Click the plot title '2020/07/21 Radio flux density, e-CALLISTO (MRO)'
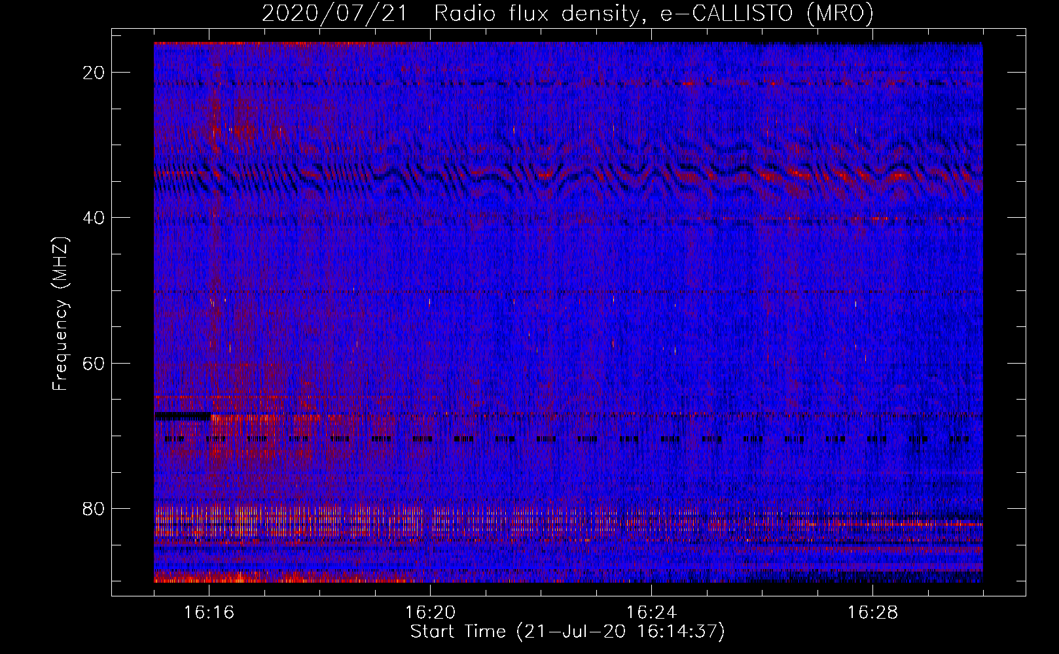The width and height of the screenshot is (1059, 654). coord(567,14)
